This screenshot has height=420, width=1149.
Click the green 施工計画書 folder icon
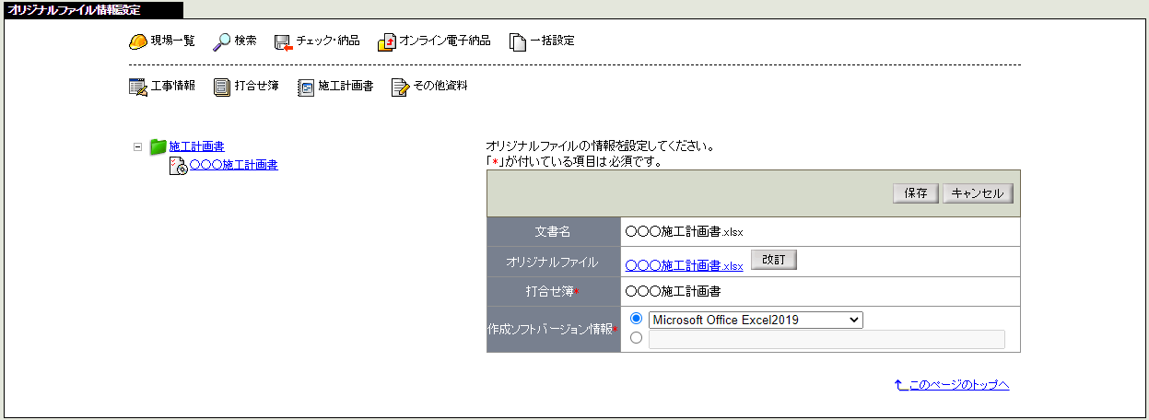coord(158,146)
